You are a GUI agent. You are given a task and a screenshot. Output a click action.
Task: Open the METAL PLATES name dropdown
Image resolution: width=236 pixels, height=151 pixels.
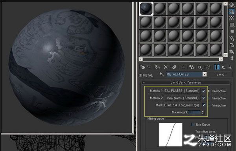coord(205,74)
